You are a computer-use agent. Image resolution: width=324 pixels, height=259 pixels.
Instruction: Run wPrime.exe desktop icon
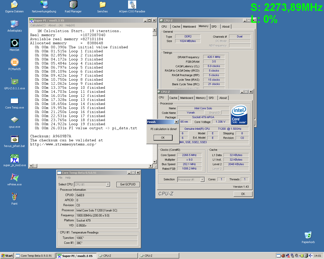click(x=14, y=180)
